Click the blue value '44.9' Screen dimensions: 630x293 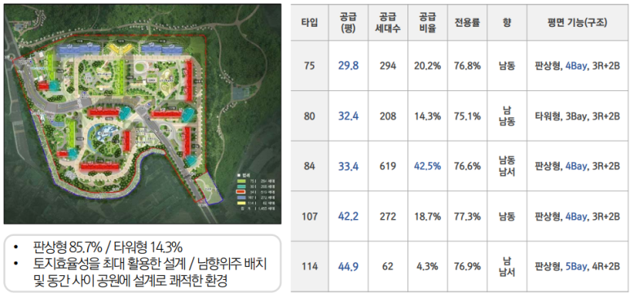click(348, 266)
